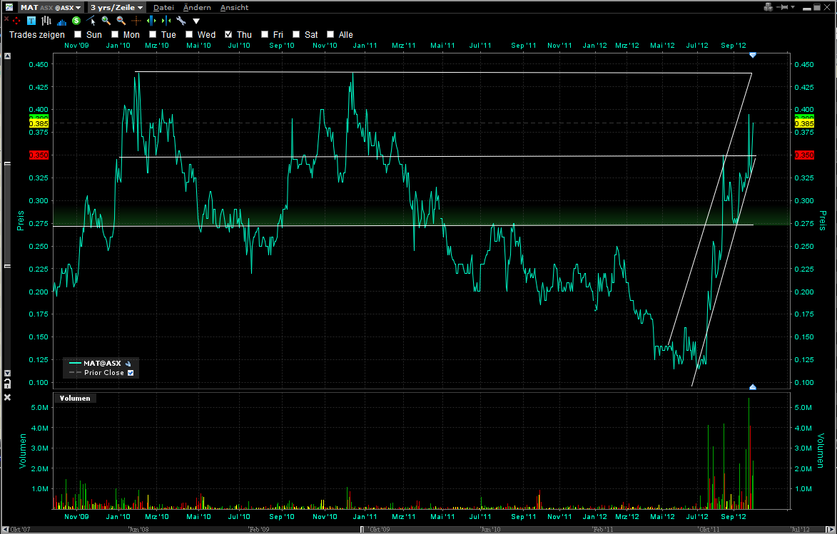This screenshot has width=837, height=534.
Task: Open the toolbar overflow white triangle
Action: pyautogui.click(x=196, y=21)
